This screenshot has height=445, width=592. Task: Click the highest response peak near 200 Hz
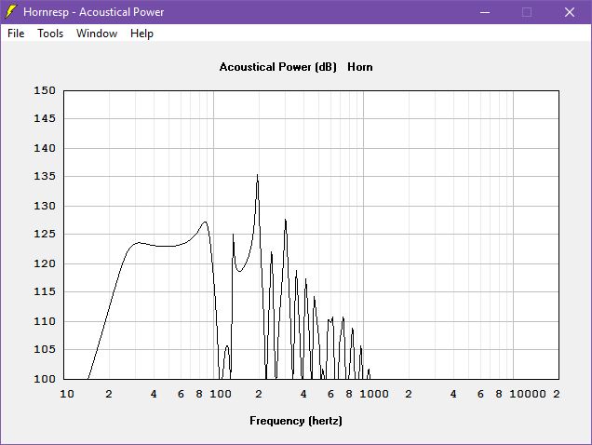click(x=258, y=175)
